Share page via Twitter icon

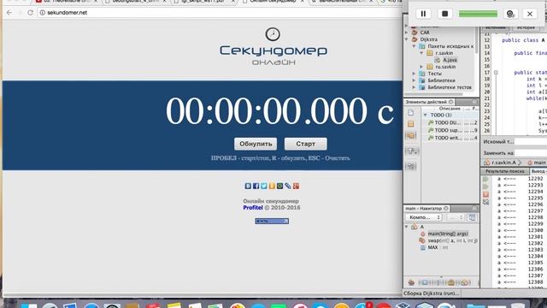click(x=264, y=187)
